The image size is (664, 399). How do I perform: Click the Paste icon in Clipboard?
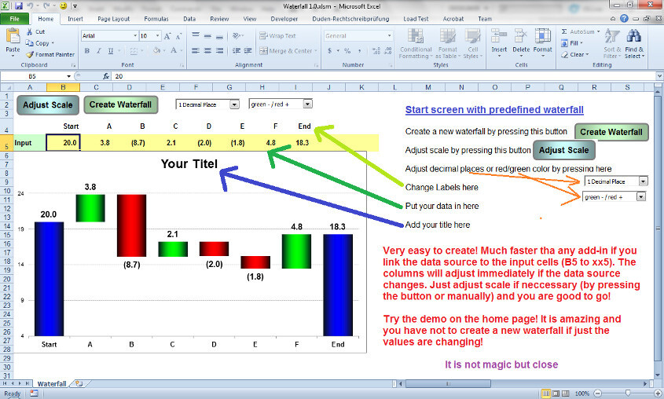click(13, 36)
